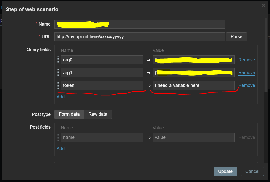Focus the URL input field
The image size is (270, 182).
pyautogui.click(x=140, y=37)
